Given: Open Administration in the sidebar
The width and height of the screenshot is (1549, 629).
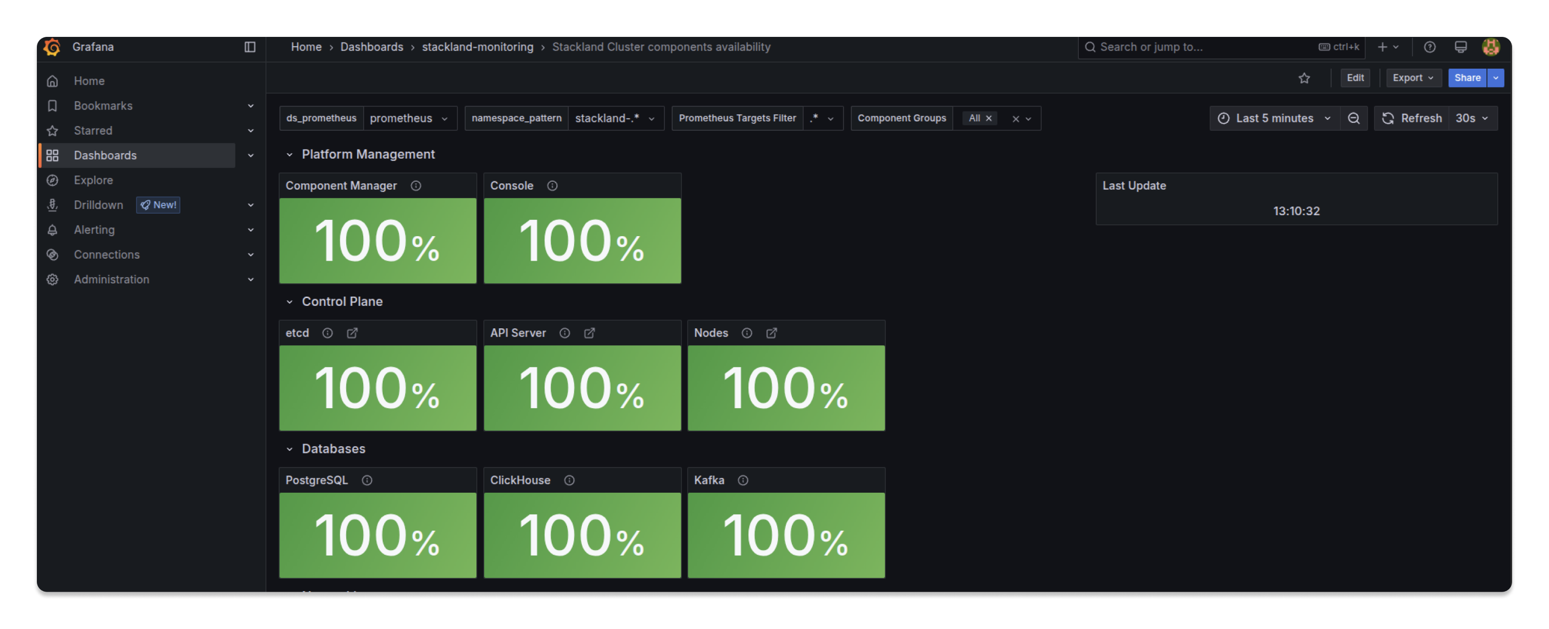Looking at the screenshot, I should 111,279.
